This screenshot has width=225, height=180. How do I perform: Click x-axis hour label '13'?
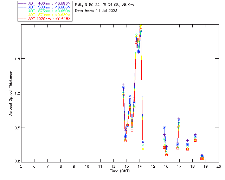[x=127, y=166]
